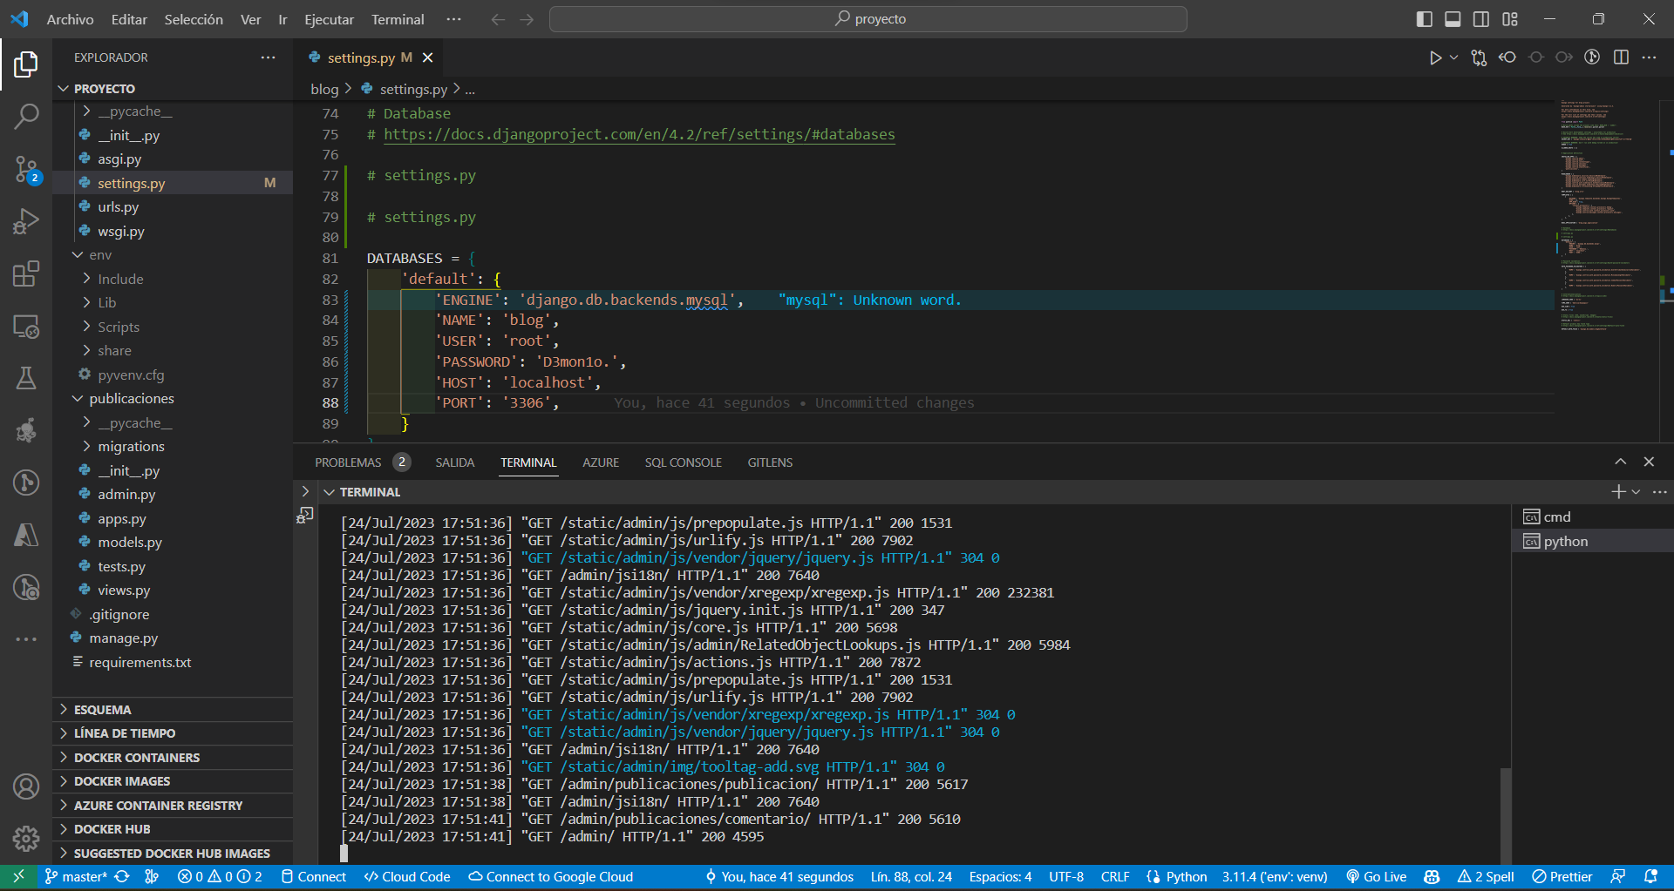Open the Terminal menu
Image resolution: width=1674 pixels, height=891 pixels.
[398, 19]
